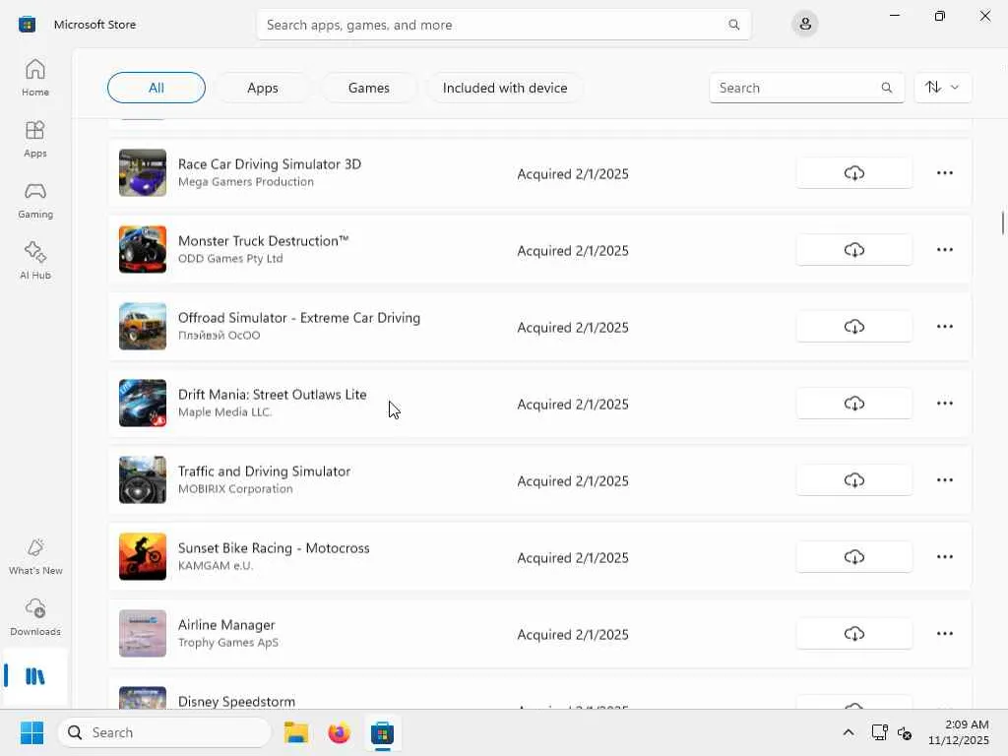1008x756 pixels.
Task: Focus the library Search field
Action: [x=807, y=88]
